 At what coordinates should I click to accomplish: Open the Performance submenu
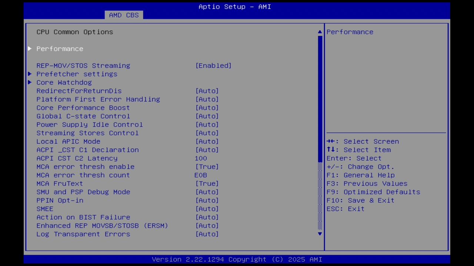60,48
